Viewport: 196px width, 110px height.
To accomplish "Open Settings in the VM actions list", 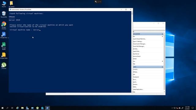I will coord(135,72).
